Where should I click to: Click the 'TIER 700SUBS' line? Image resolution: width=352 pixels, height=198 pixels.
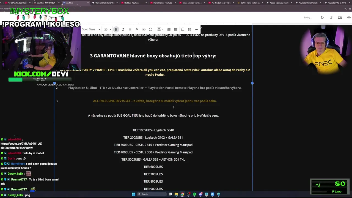click(153, 174)
